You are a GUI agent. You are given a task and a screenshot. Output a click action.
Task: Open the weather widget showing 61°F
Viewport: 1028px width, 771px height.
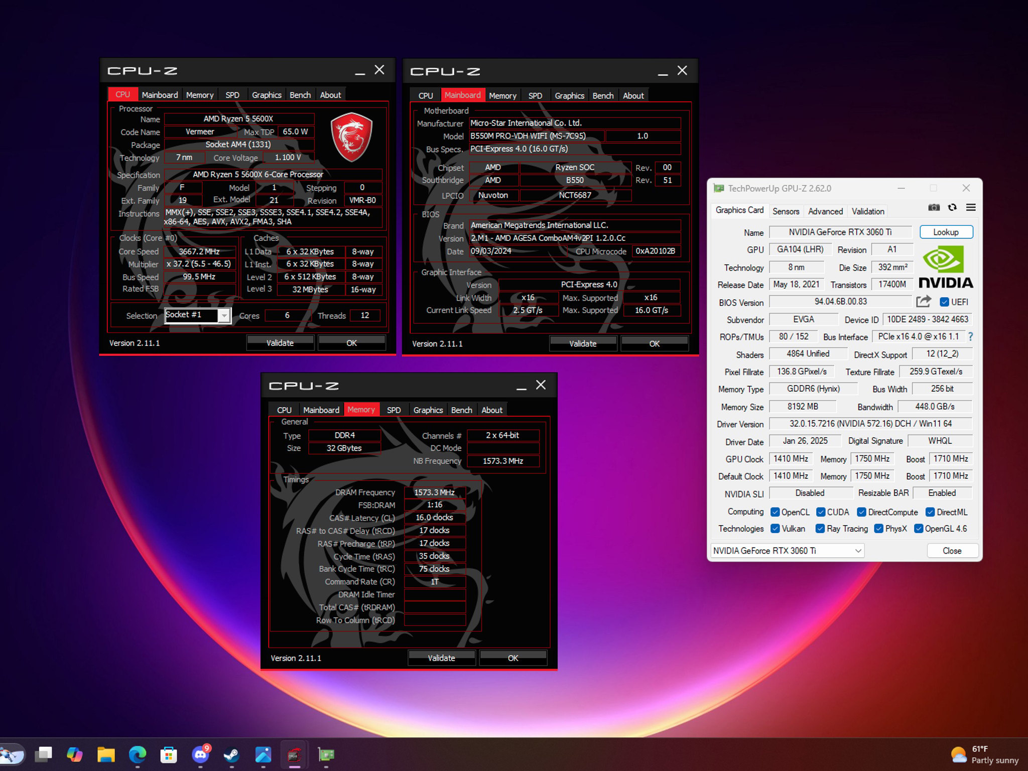(x=985, y=754)
